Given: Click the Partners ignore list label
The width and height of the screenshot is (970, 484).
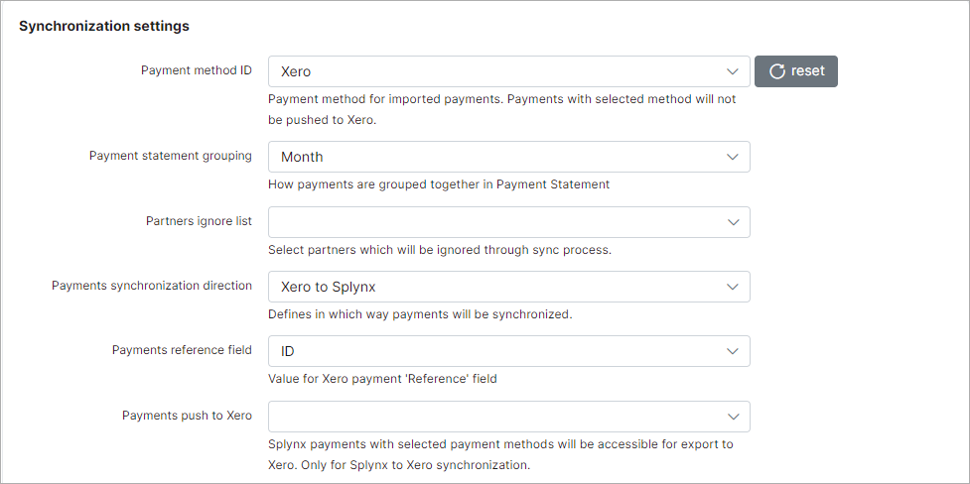Looking at the screenshot, I should pos(199,220).
